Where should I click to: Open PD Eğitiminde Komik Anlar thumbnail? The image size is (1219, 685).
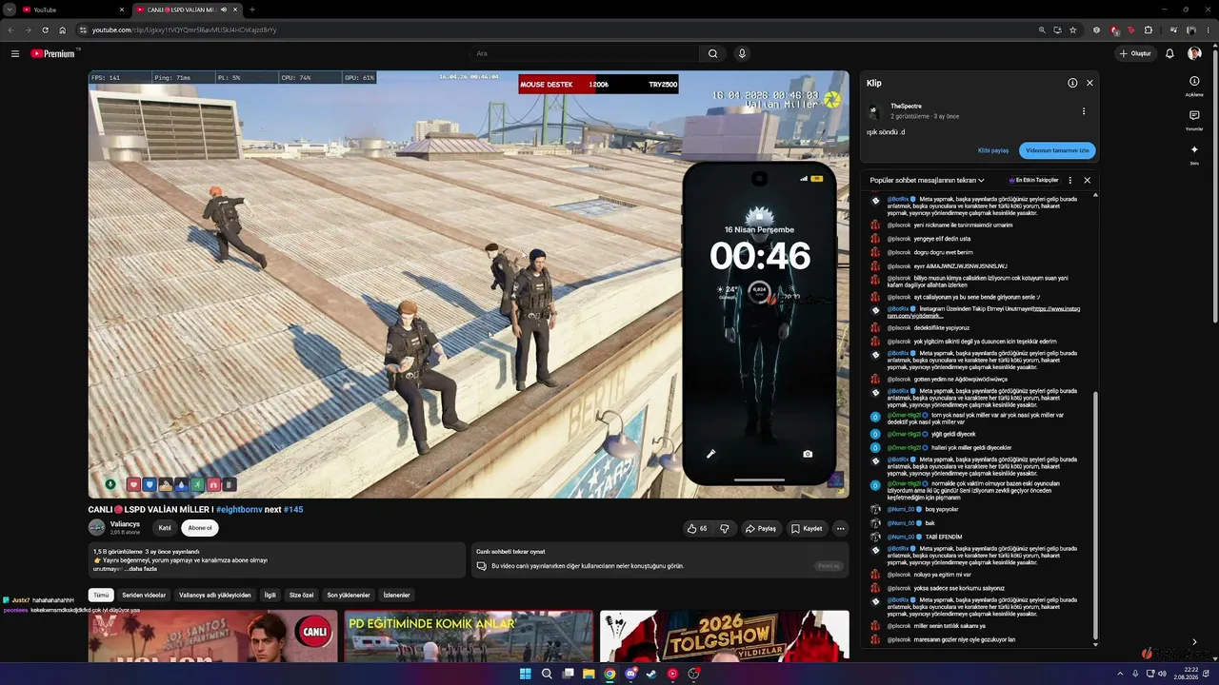(x=469, y=636)
